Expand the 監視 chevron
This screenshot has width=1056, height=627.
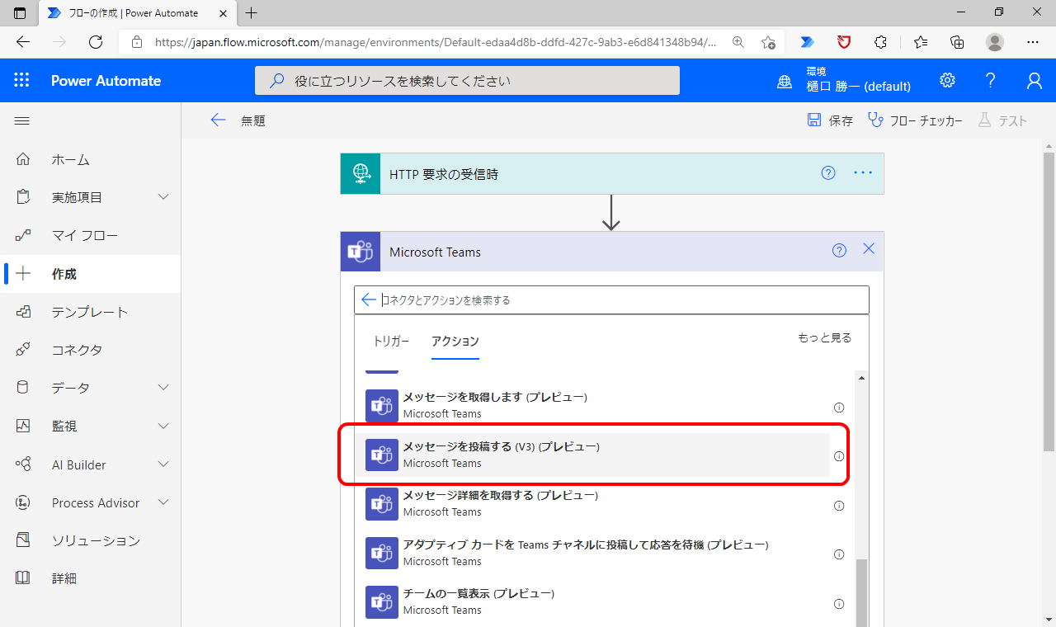pyautogui.click(x=163, y=427)
